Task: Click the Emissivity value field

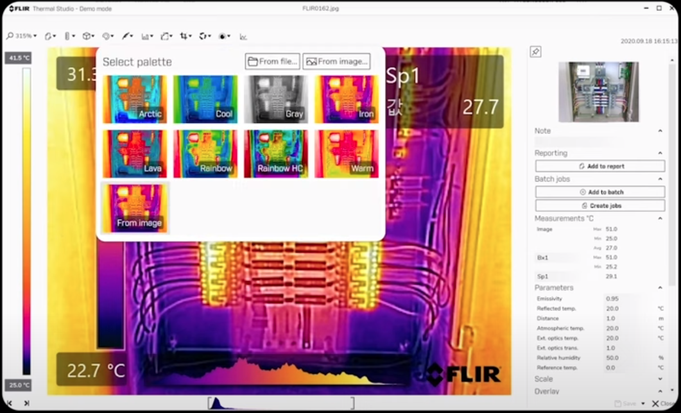Action: coord(619,299)
